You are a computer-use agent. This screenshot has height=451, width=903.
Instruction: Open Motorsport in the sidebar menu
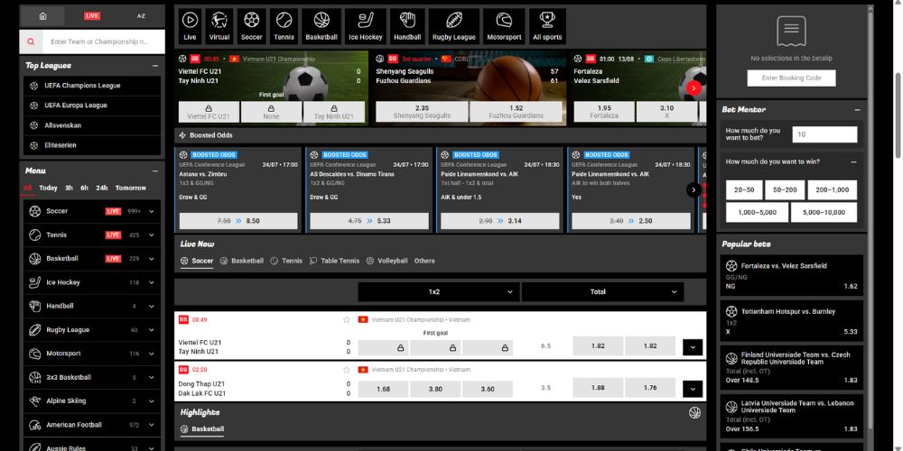click(x=92, y=354)
